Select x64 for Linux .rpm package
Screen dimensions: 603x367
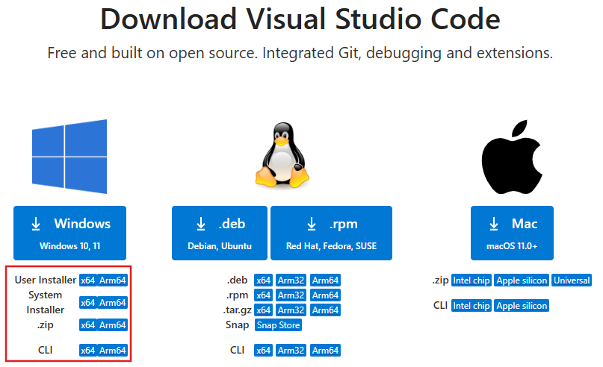tap(263, 295)
